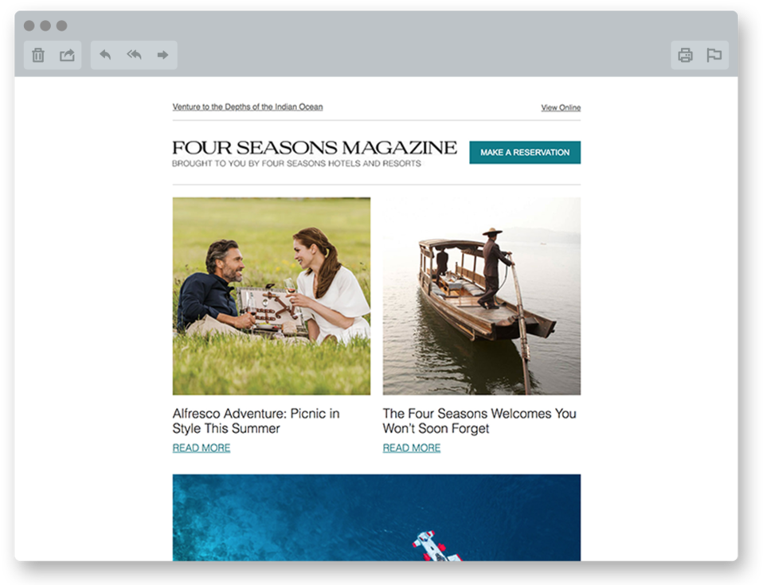
Task: Open READ MORE under the Alfresco Adventure article
Action: pyautogui.click(x=202, y=448)
